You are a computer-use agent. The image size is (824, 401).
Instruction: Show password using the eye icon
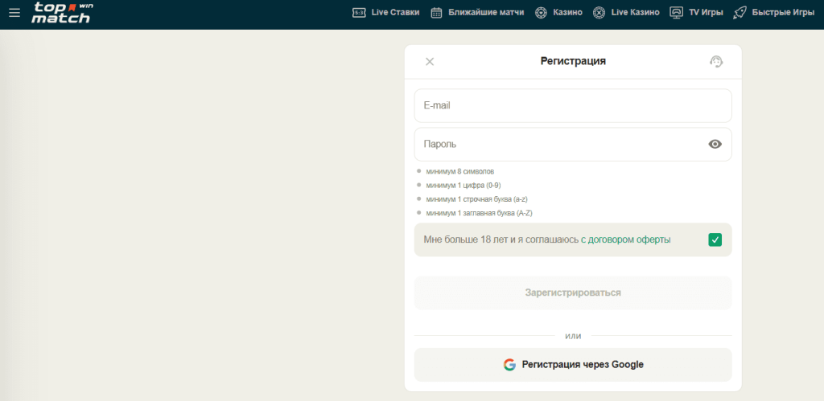715,145
